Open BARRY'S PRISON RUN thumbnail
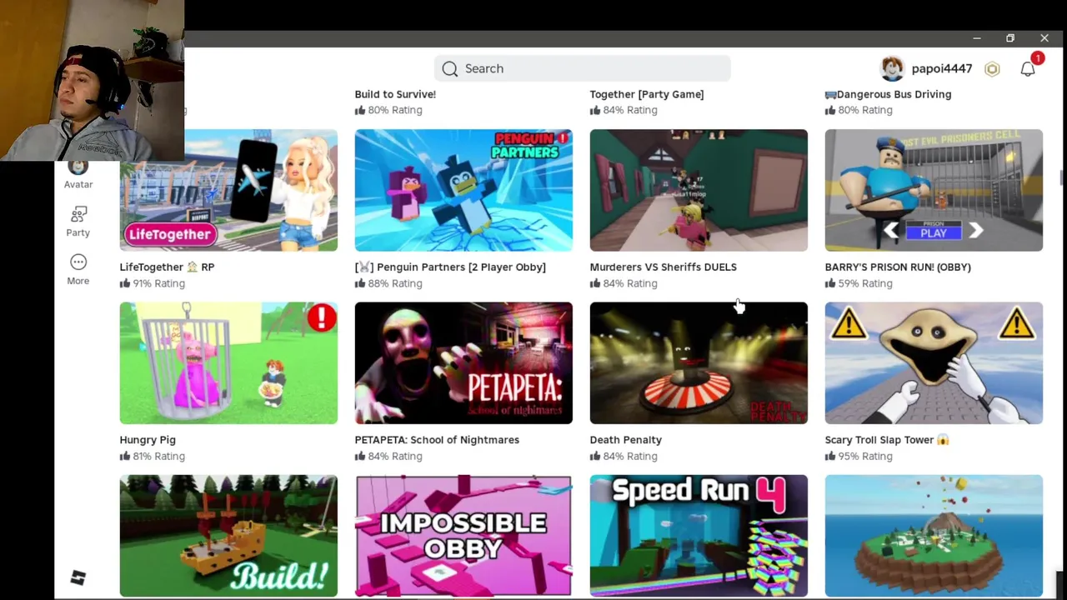Viewport: 1067px width, 600px height. 934,190
